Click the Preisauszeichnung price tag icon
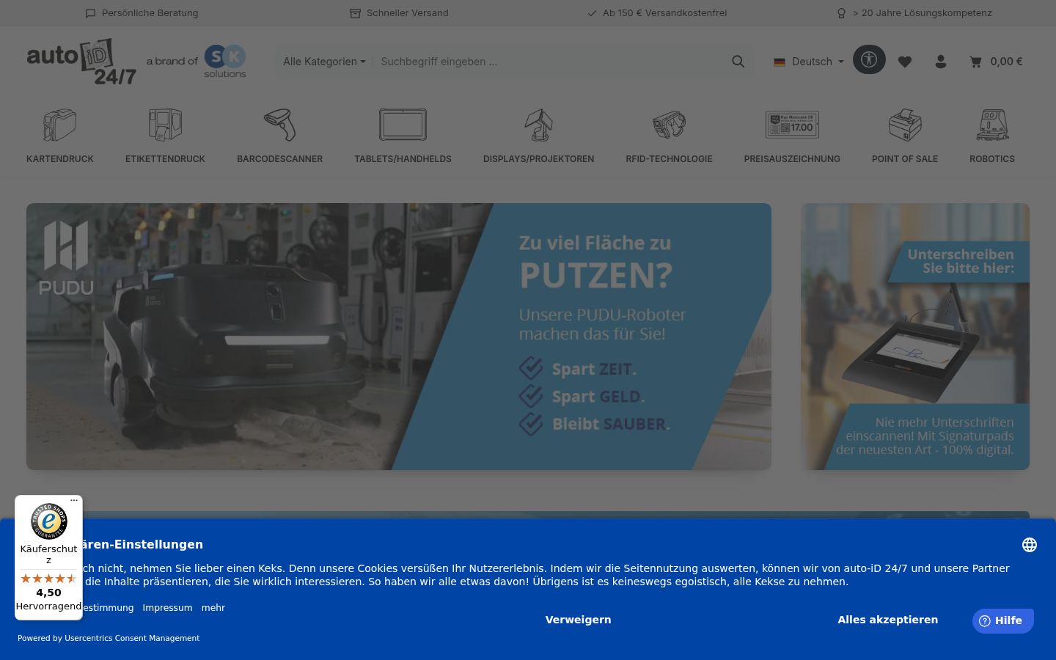Image resolution: width=1056 pixels, height=660 pixels. pyautogui.click(x=792, y=125)
